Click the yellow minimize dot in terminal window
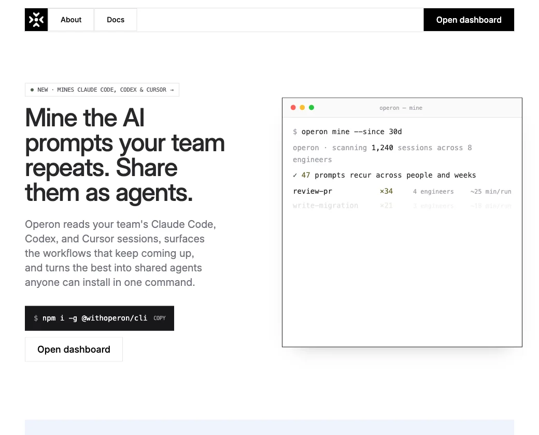 (303, 108)
